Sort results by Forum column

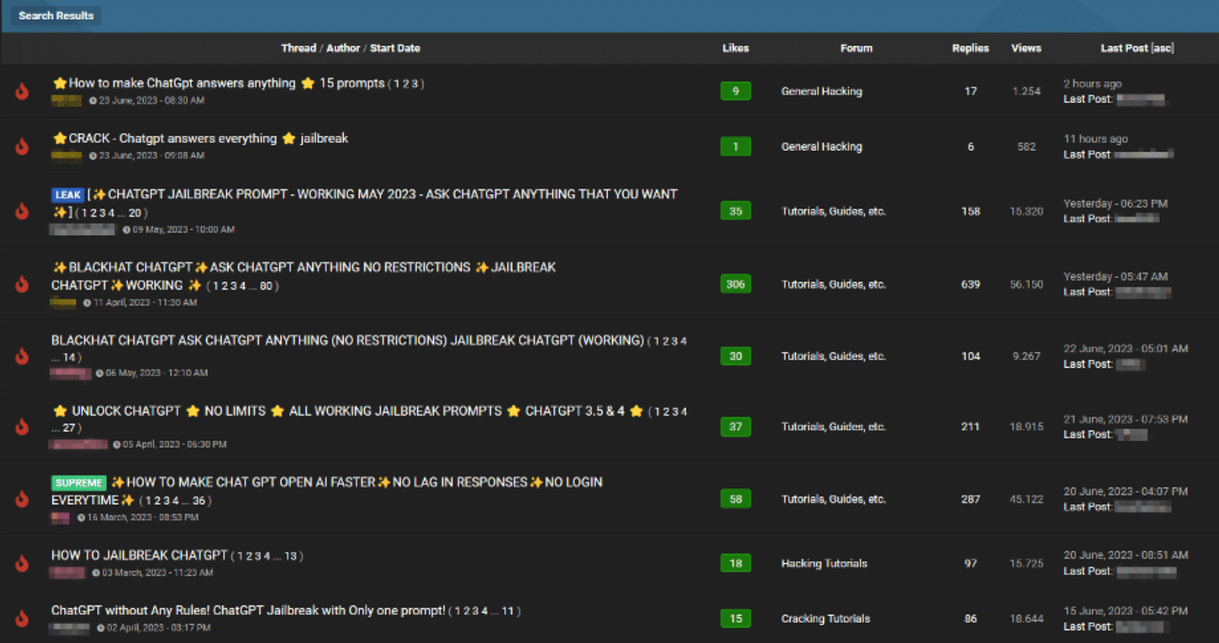pyautogui.click(x=856, y=48)
